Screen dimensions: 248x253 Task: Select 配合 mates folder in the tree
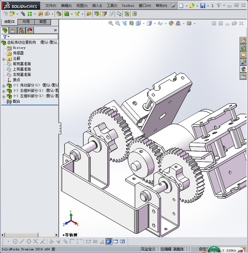point(16,101)
